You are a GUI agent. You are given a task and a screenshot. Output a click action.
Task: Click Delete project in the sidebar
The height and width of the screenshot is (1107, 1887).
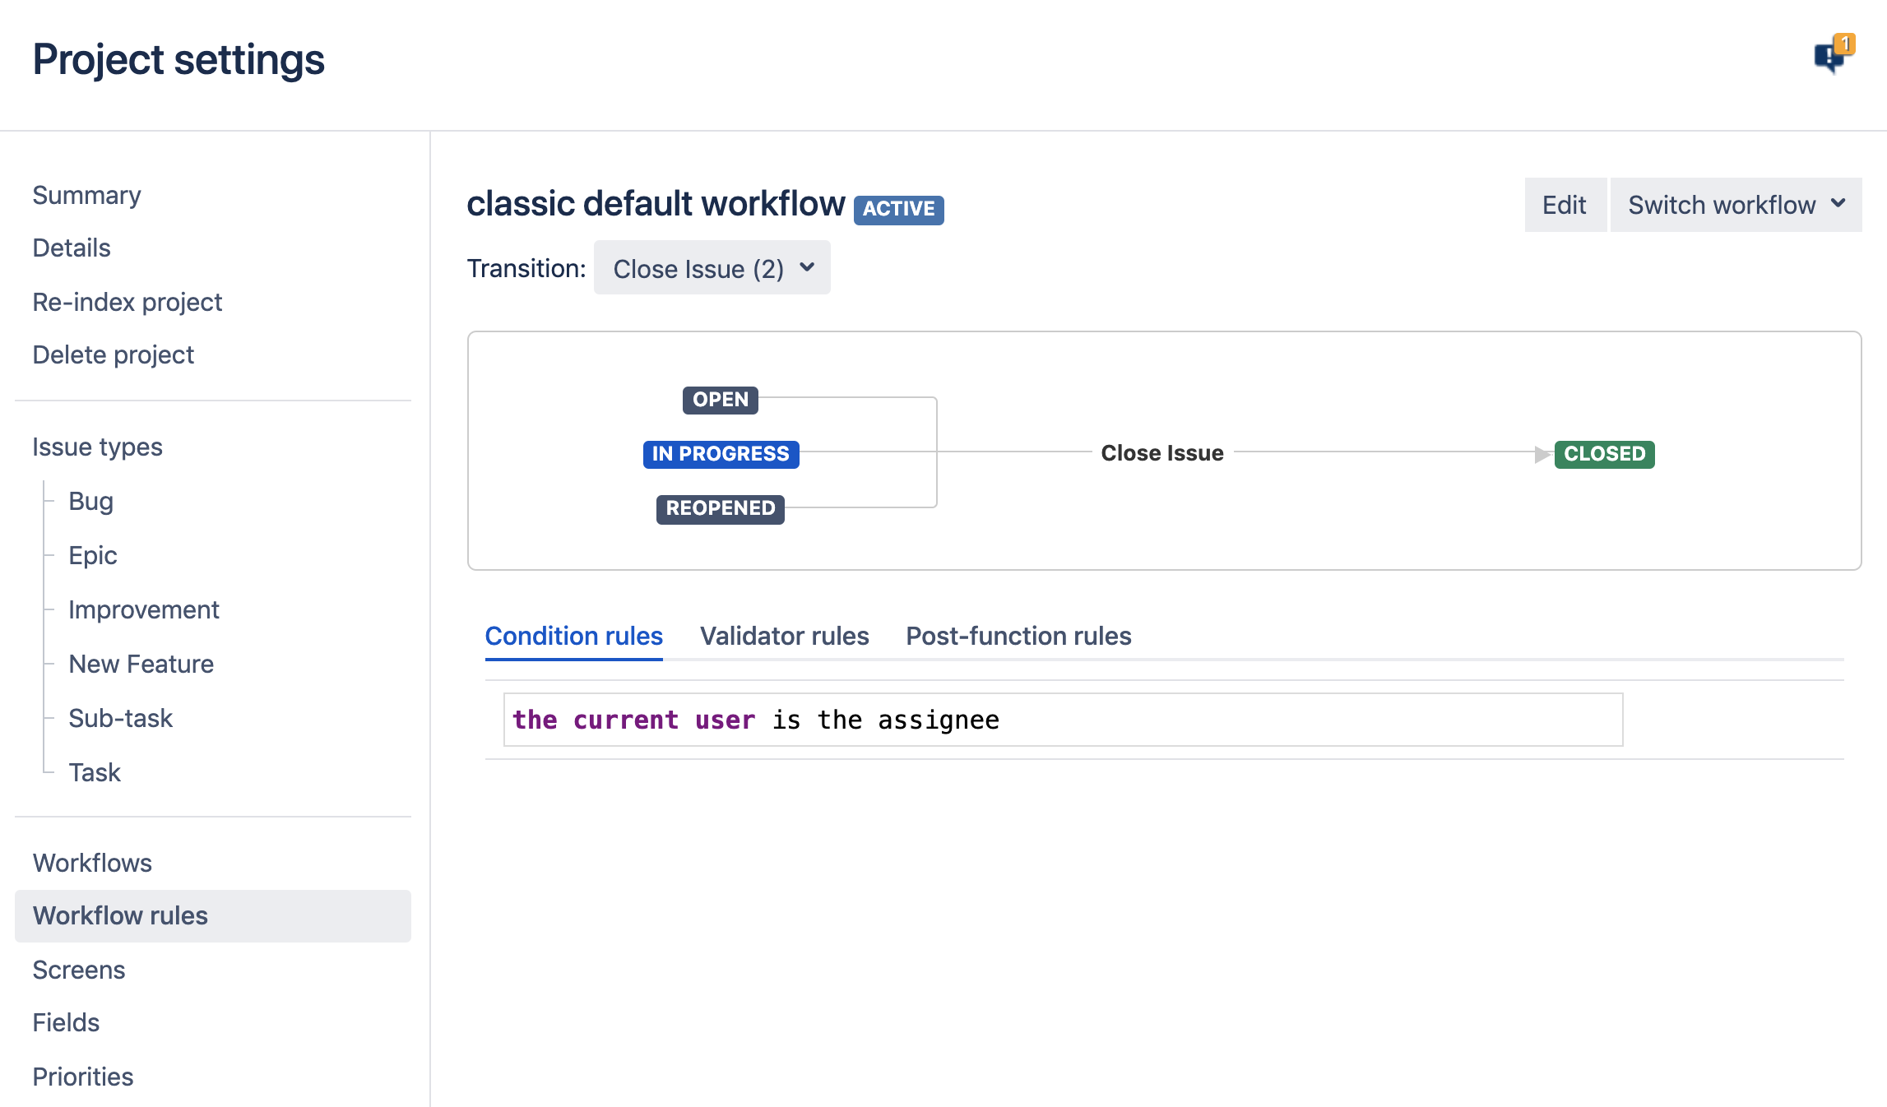pos(114,355)
